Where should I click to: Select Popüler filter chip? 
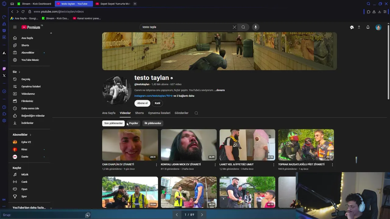(x=133, y=123)
